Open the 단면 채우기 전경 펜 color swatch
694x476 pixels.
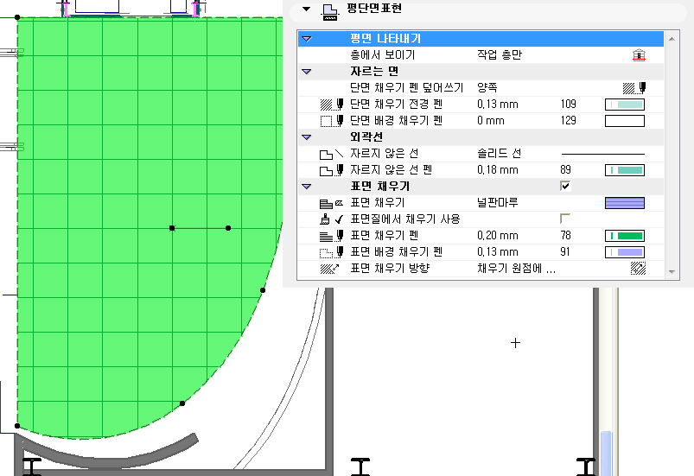point(625,105)
